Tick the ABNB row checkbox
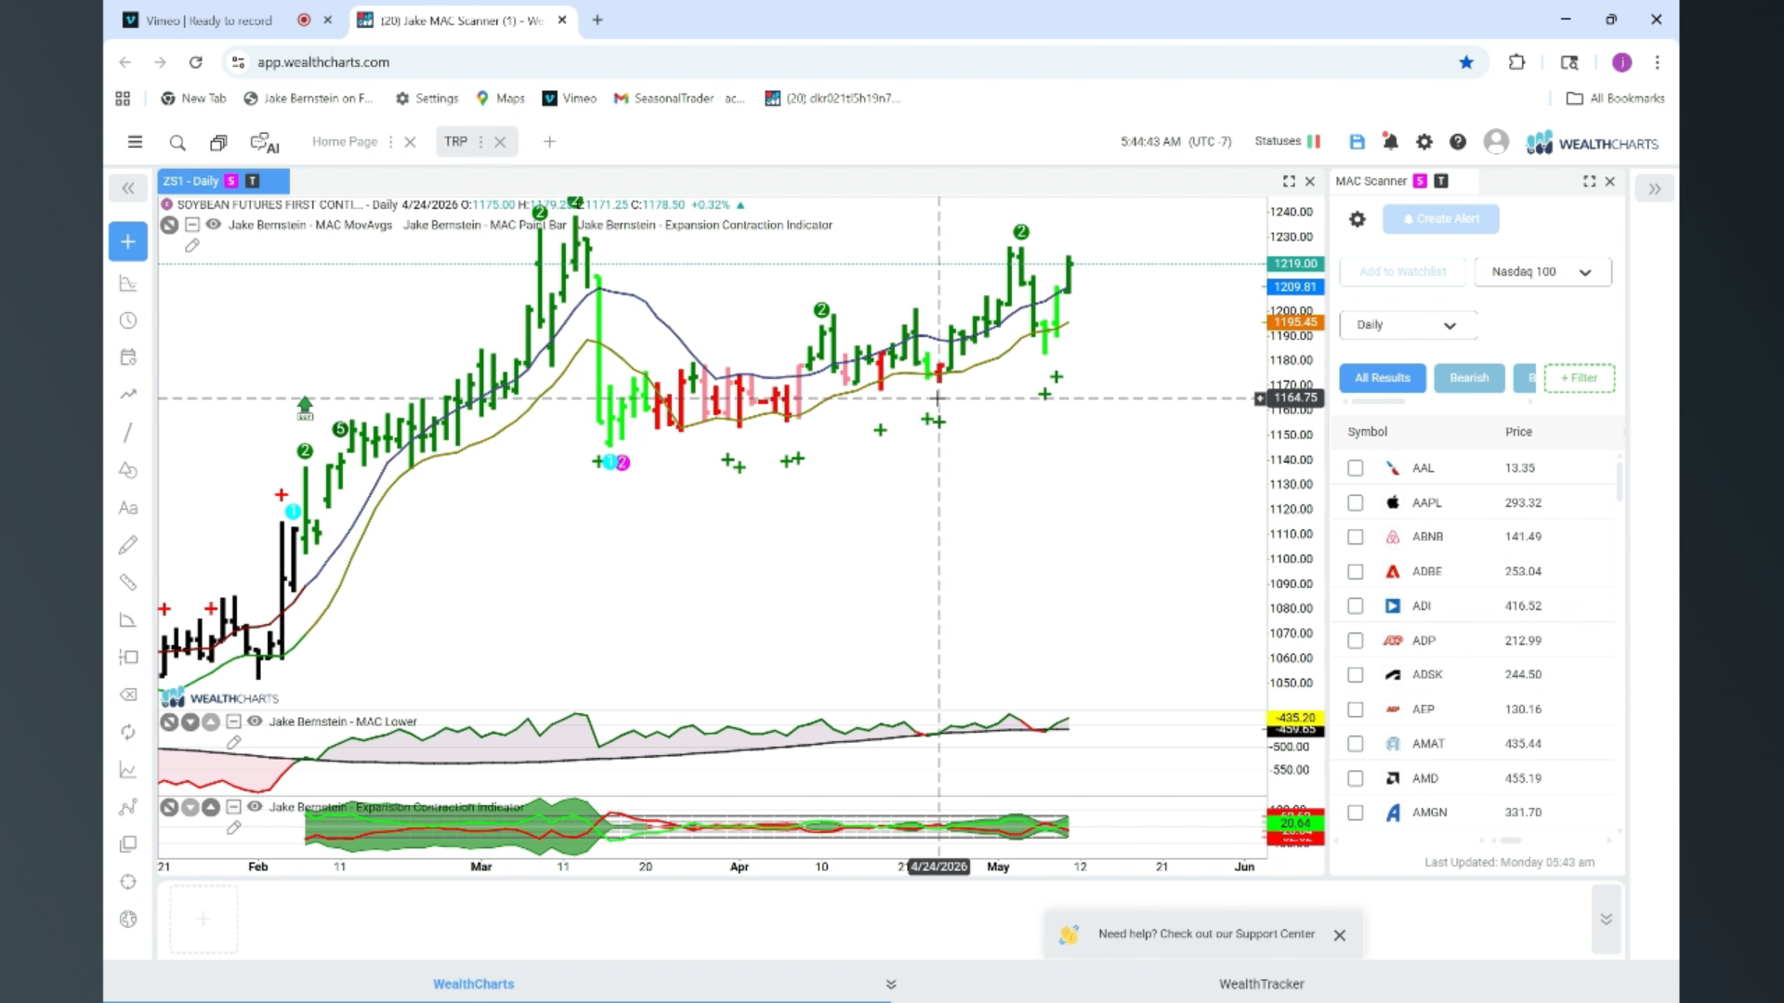Screen dimensions: 1784x1003 click(1356, 537)
